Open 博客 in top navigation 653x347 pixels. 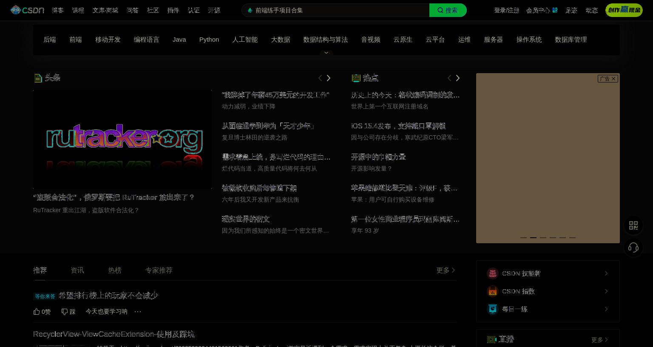[58, 10]
